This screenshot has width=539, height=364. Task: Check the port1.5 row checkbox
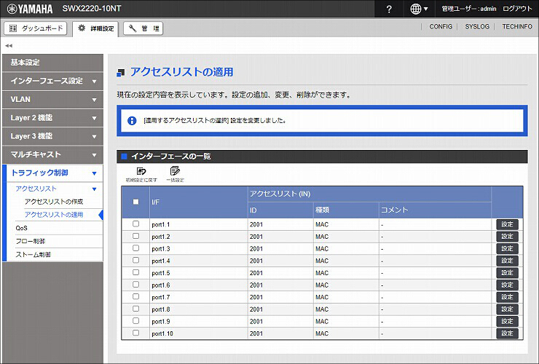click(x=135, y=272)
